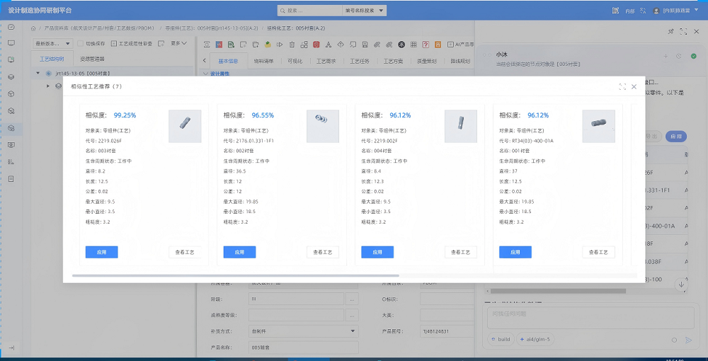708x361 pixels.
Task: View process for RT34(03)-400-01A card
Action: [599, 252]
